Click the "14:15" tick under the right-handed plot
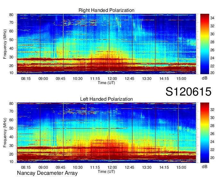218x177 pixels. (x=164, y=79)
